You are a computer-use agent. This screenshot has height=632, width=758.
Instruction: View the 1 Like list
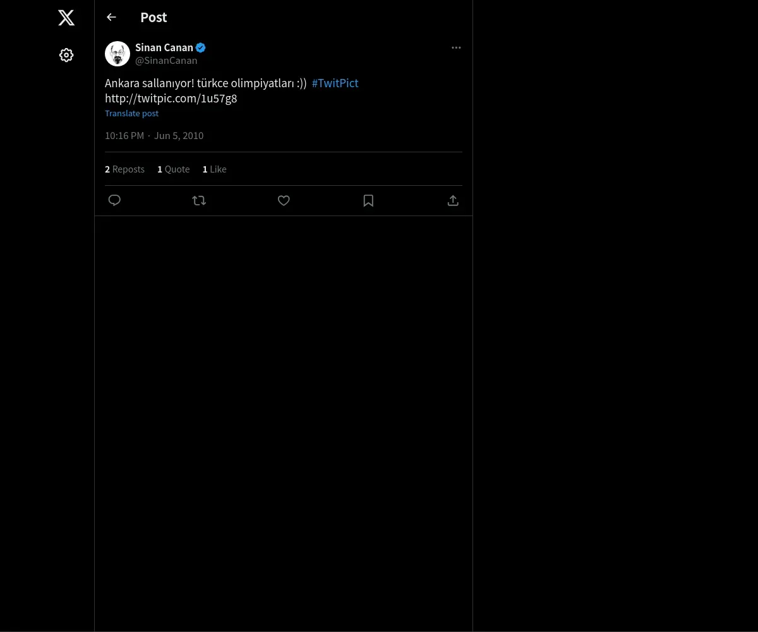point(214,169)
